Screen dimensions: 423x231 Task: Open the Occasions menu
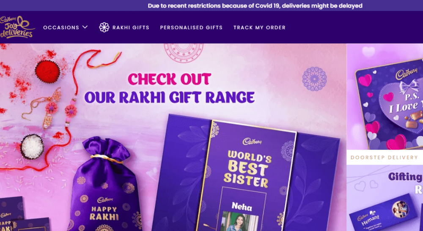click(x=66, y=27)
